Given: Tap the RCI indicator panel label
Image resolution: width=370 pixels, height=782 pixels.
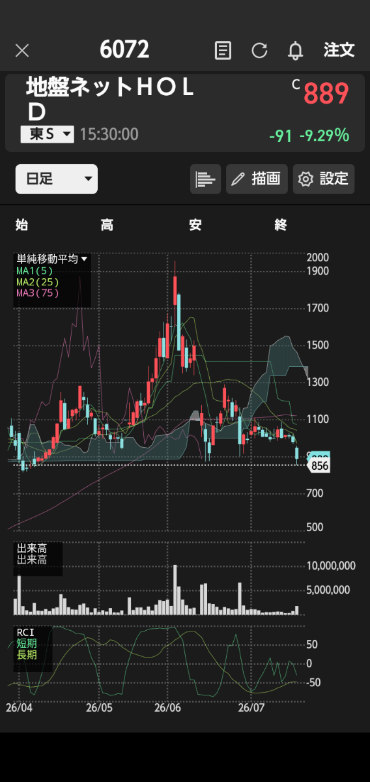Looking at the screenshot, I should coord(25,632).
